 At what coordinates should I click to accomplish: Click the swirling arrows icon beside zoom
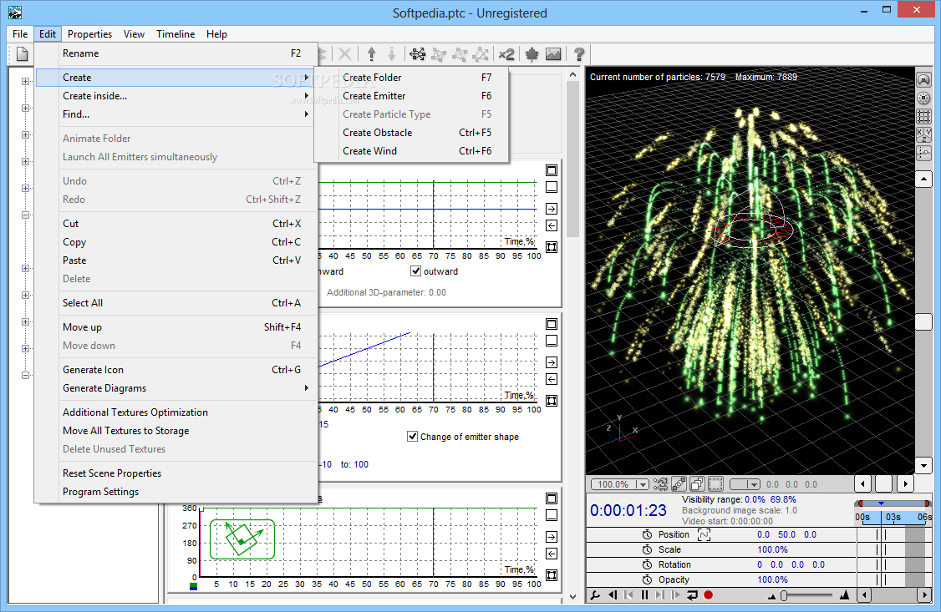click(x=660, y=484)
